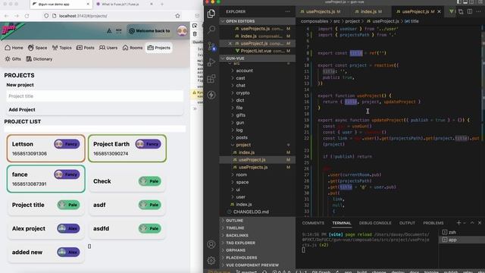Click the split editor icon
Screen dimensions: 485x273
[x=470, y=11]
